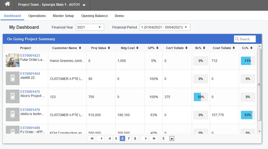Image resolution: width=268 pixels, height=149 pixels.
Task: Focus the Search field in project summary
Action: click(x=245, y=39)
